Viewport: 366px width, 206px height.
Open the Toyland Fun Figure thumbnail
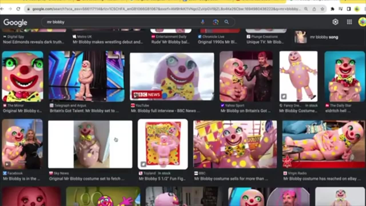click(x=163, y=144)
